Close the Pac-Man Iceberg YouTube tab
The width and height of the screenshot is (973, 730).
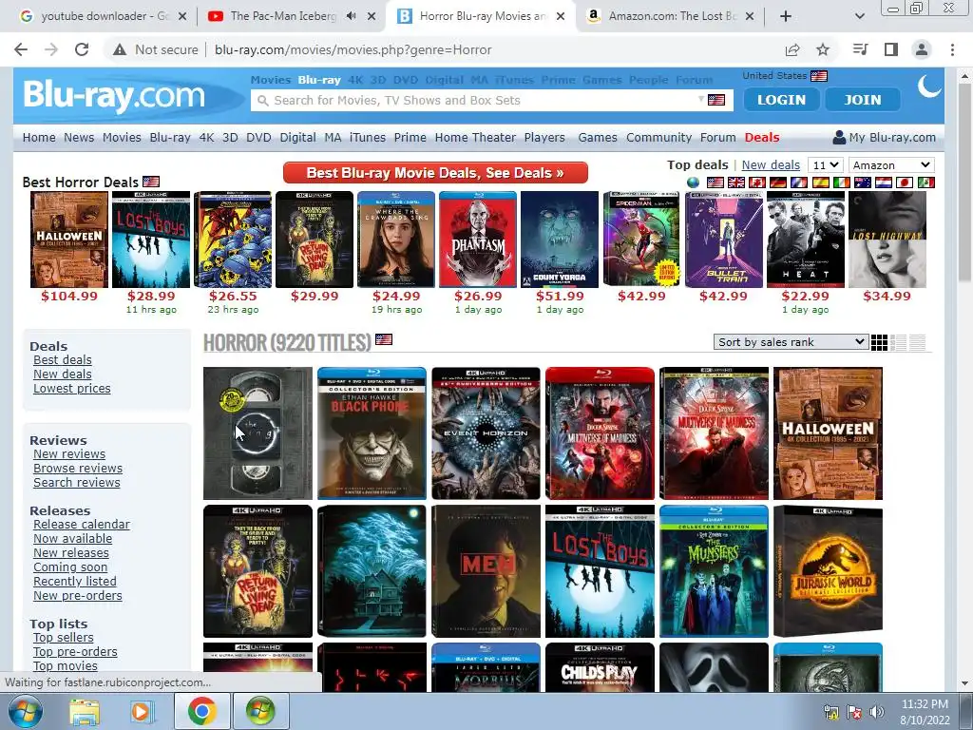[372, 16]
